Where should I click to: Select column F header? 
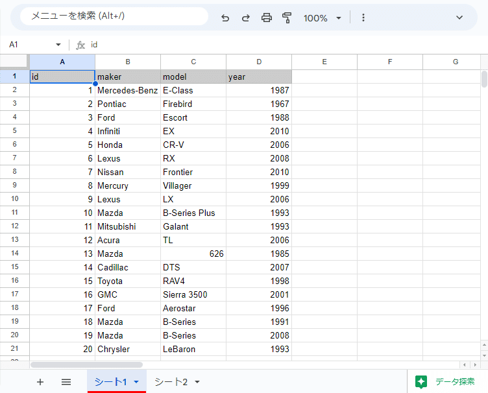[x=390, y=62]
